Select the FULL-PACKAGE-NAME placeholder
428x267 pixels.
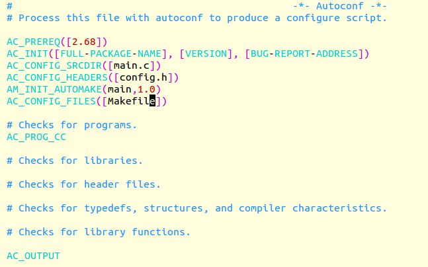pyautogui.click(x=111, y=54)
